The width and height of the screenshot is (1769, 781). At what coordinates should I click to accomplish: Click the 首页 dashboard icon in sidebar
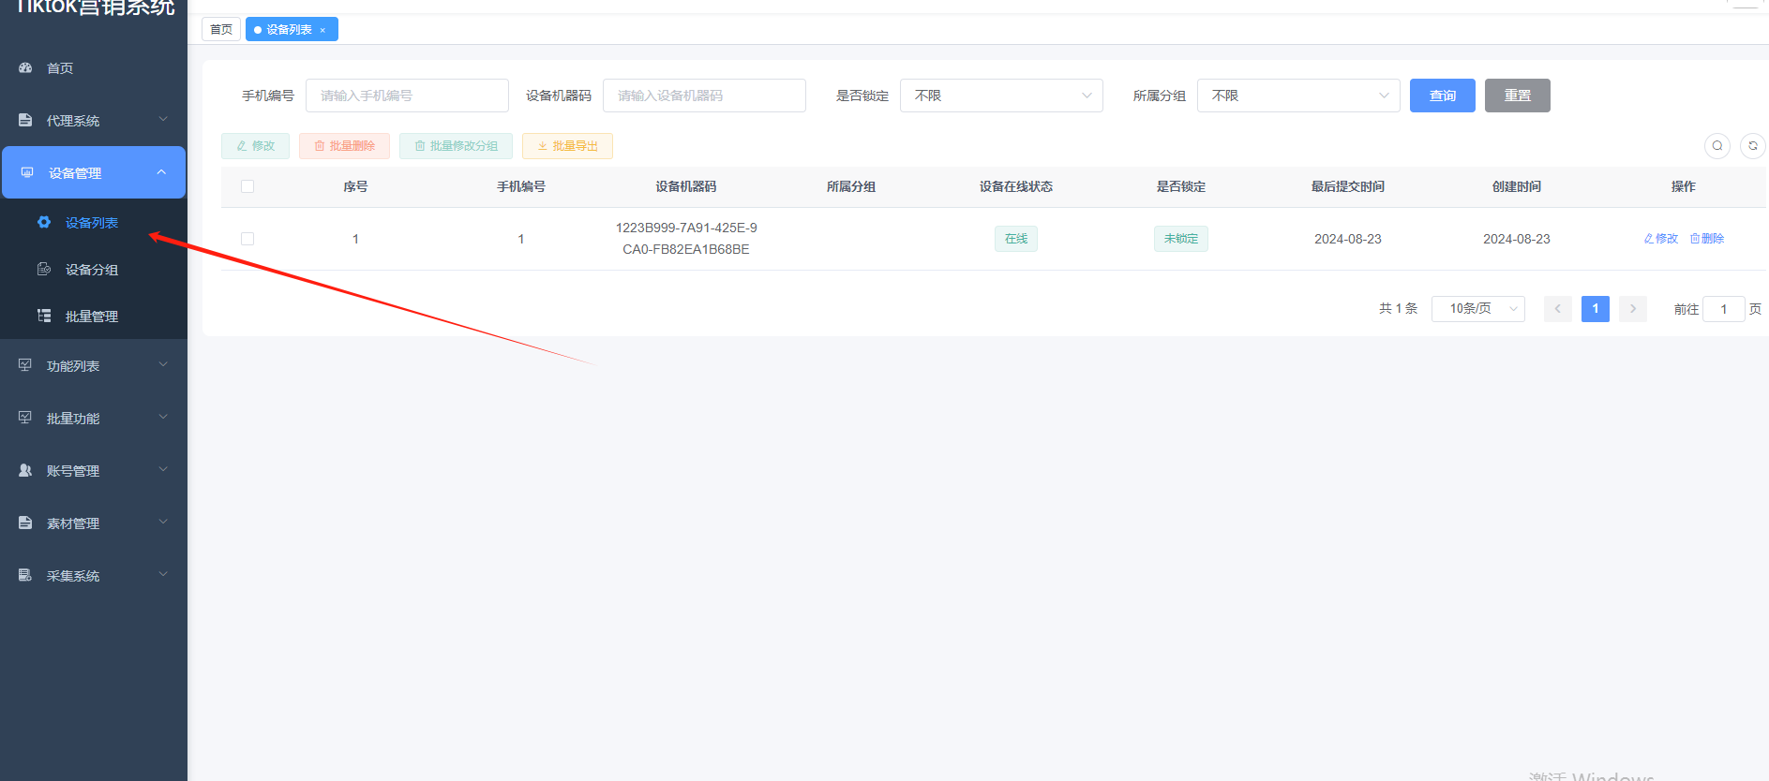pyautogui.click(x=25, y=67)
